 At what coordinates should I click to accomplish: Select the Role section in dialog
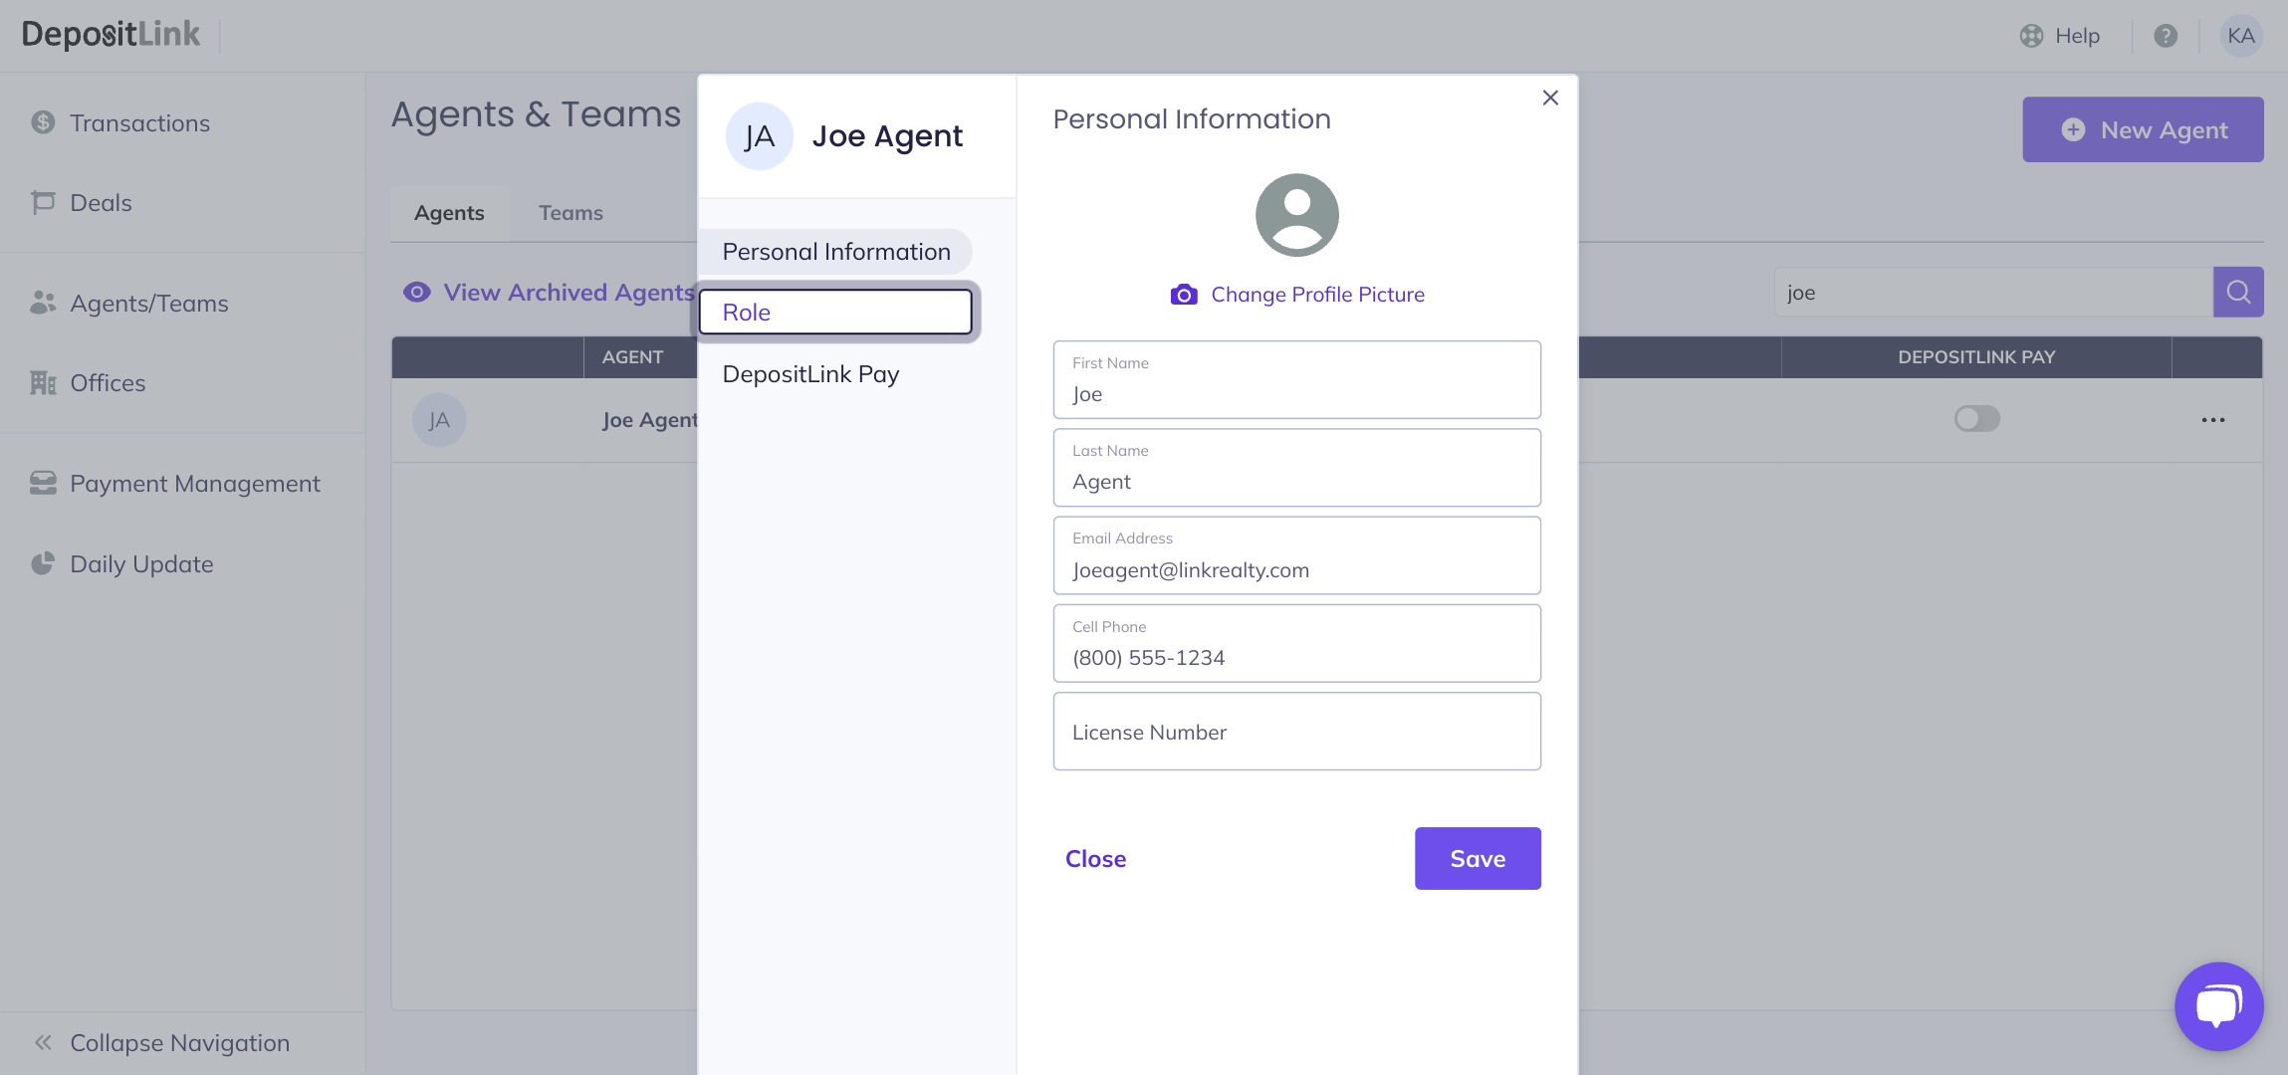tap(834, 312)
